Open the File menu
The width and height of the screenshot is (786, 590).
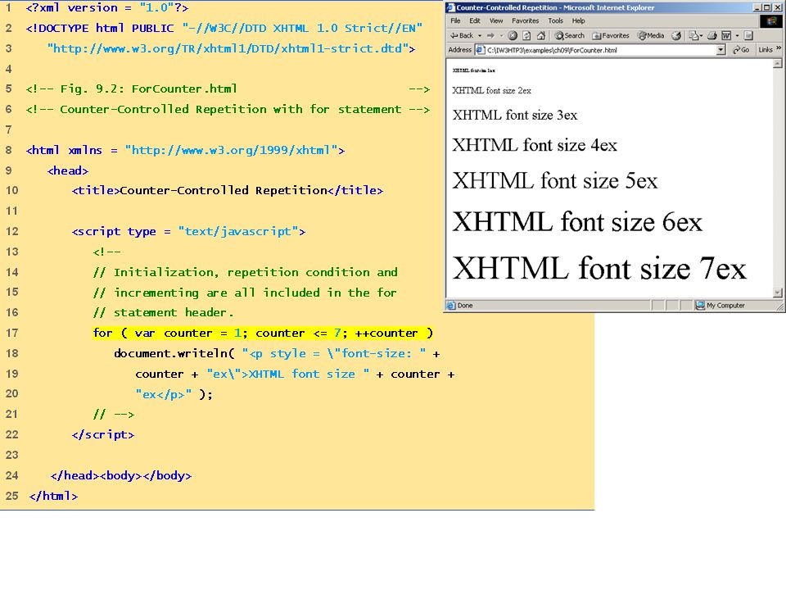pos(455,20)
